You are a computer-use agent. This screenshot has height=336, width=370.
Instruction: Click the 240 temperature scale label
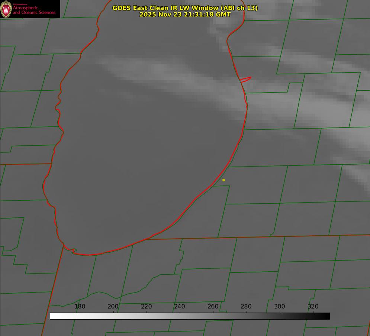(180, 307)
